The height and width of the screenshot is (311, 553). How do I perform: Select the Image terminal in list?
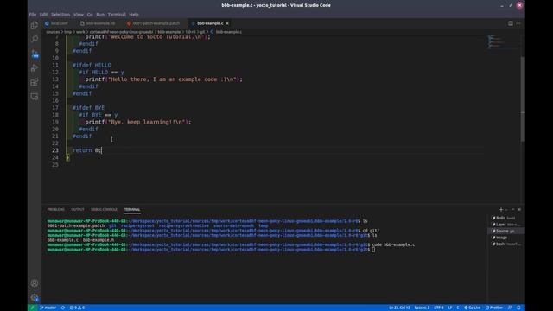(505, 238)
